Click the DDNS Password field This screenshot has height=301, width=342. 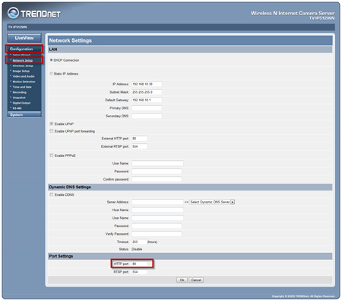click(157, 226)
